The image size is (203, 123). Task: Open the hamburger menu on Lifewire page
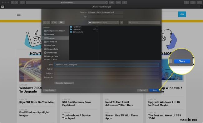19,14
